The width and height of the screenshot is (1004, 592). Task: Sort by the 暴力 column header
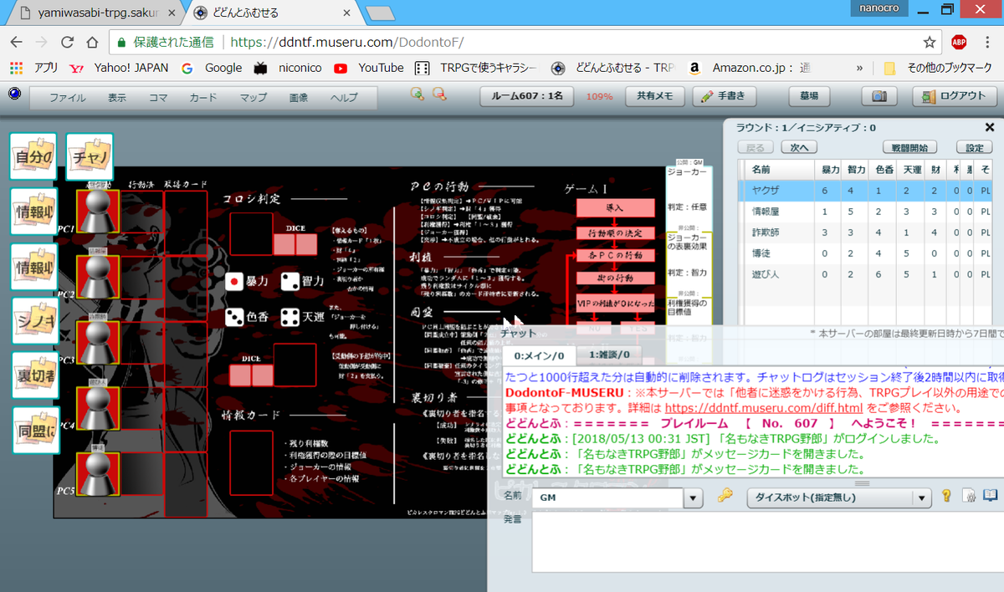830,170
